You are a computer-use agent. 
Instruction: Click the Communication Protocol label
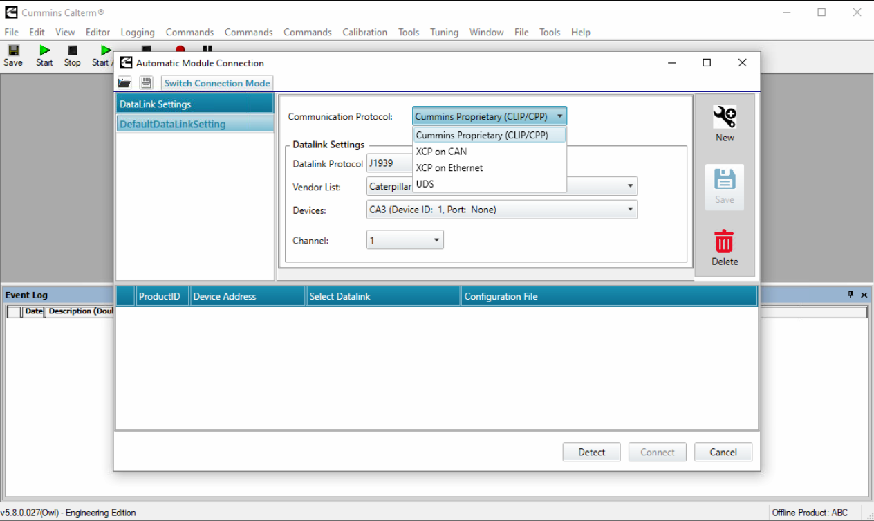tap(340, 116)
